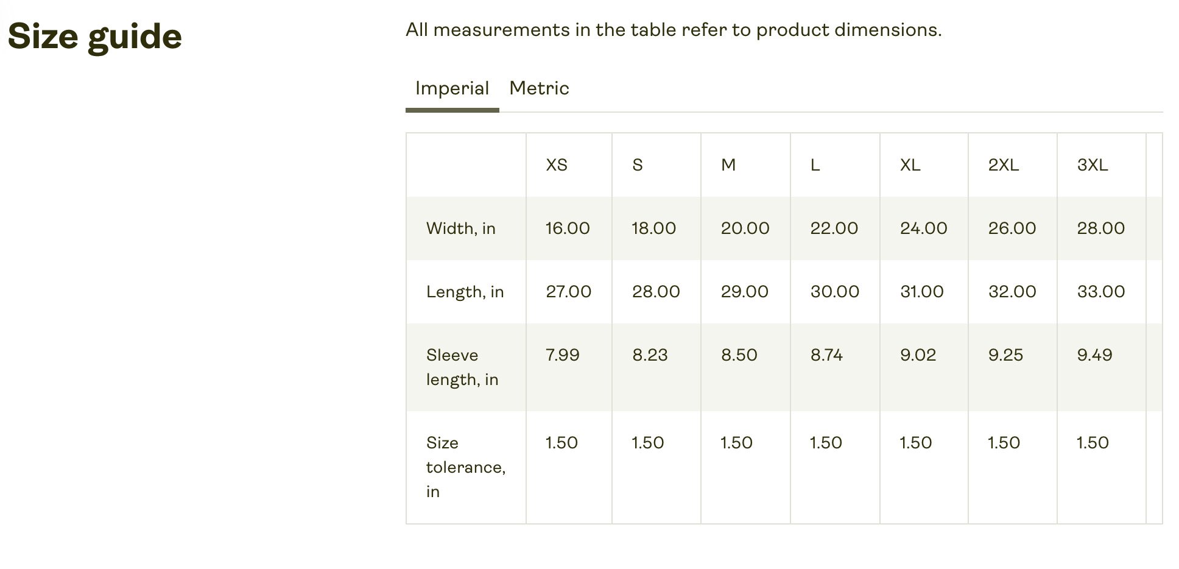Click the 28.00 width value for 3XL
The width and height of the screenshot is (1179, 569).
pyautogui.click(x=1100, y=228)
